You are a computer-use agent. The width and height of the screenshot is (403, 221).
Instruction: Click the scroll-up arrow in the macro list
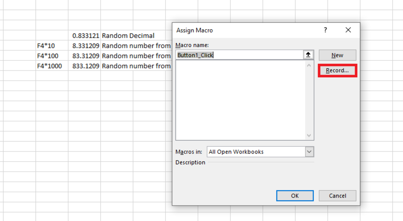[309, 65]
